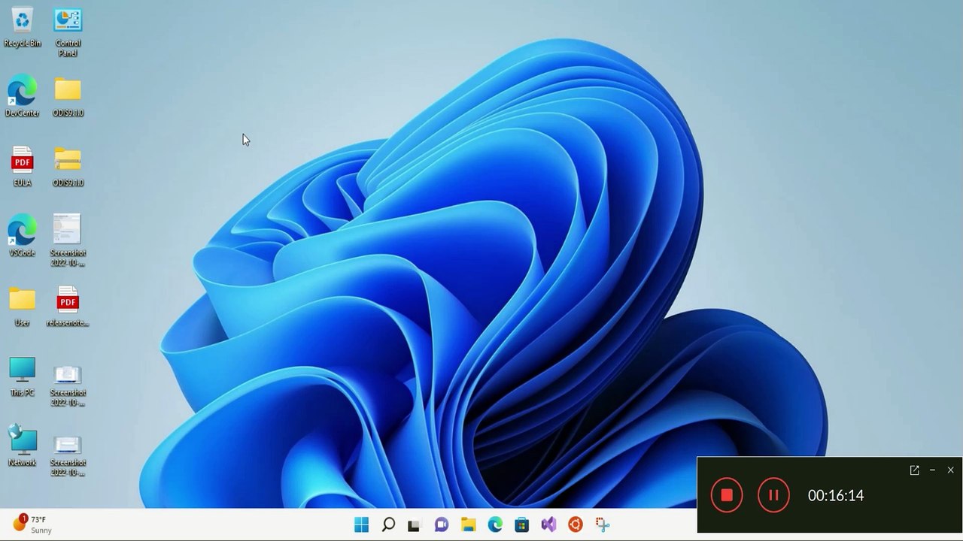
Task: Select the Screenshot file beside Network
Action: 68,455
